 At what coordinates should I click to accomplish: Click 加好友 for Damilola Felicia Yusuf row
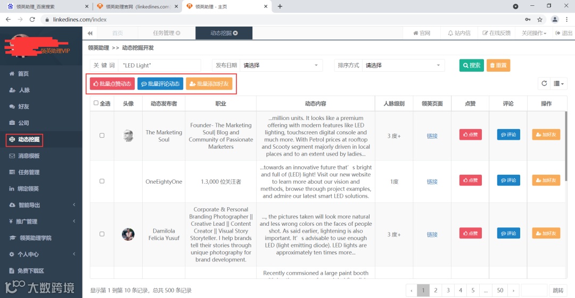tap(546, 233)
